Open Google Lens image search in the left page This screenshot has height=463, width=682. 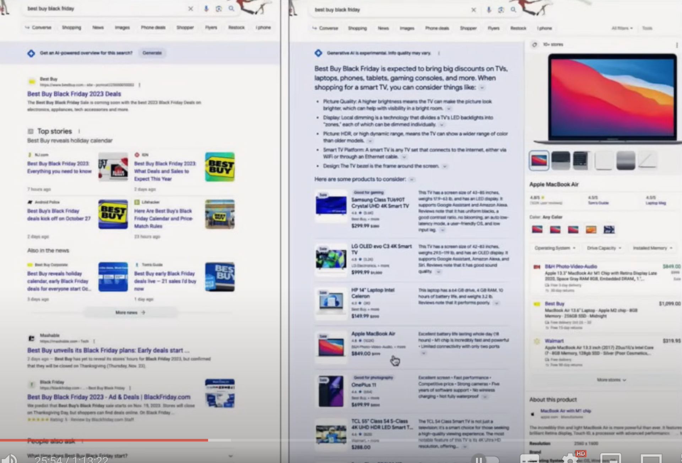pos(219,9)
